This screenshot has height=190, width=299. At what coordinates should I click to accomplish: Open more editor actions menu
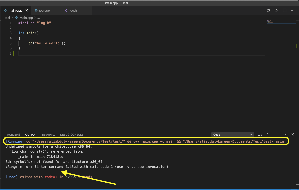click(x=293, y=10)
